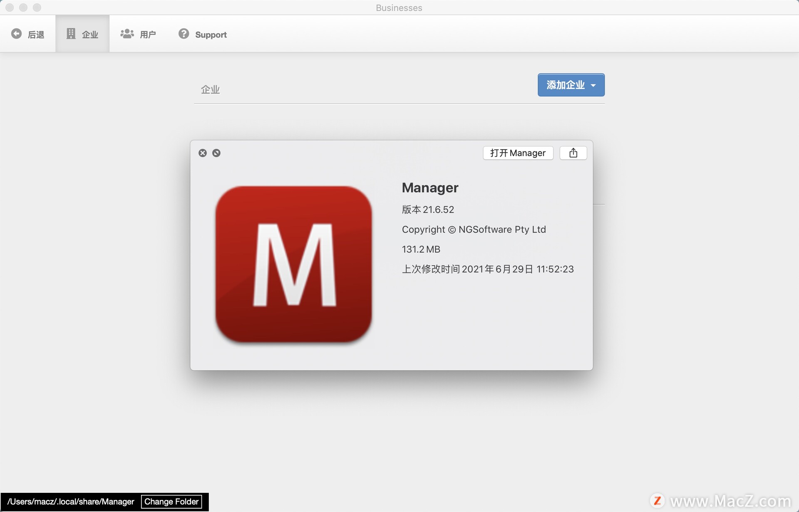Click the Businesses window title
799x512 pixels.
click(399, 8)
